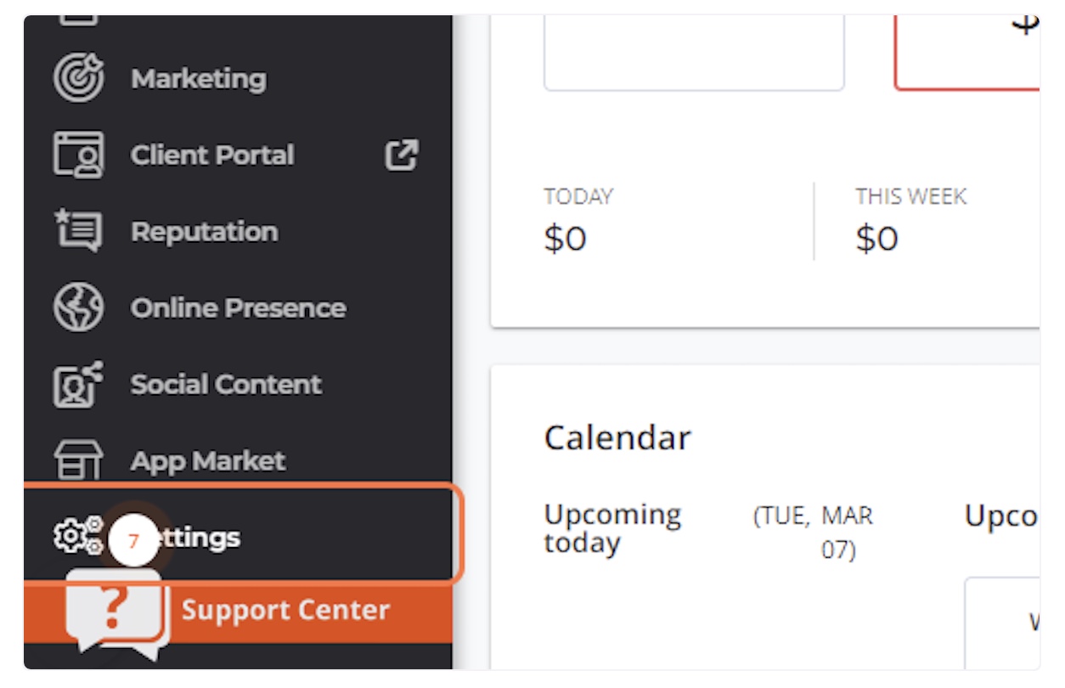Click the Settings gears icon

click(76, 535)
